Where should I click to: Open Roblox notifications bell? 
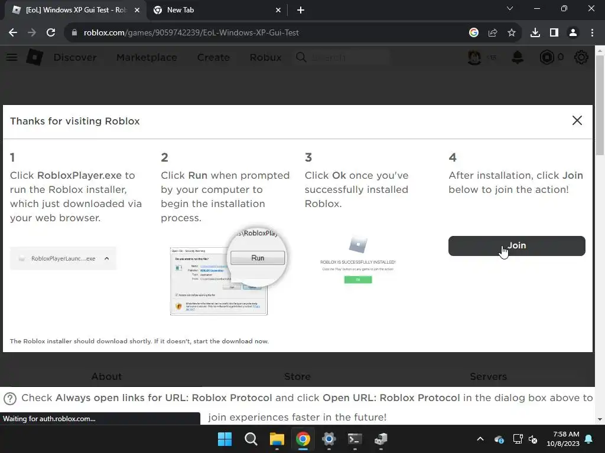[518, 57]
